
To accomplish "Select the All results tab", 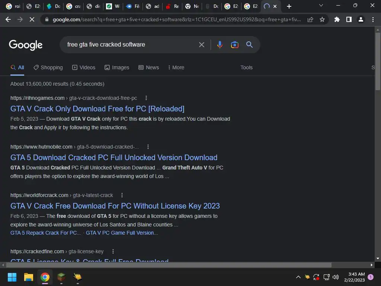I will point(17,67).
